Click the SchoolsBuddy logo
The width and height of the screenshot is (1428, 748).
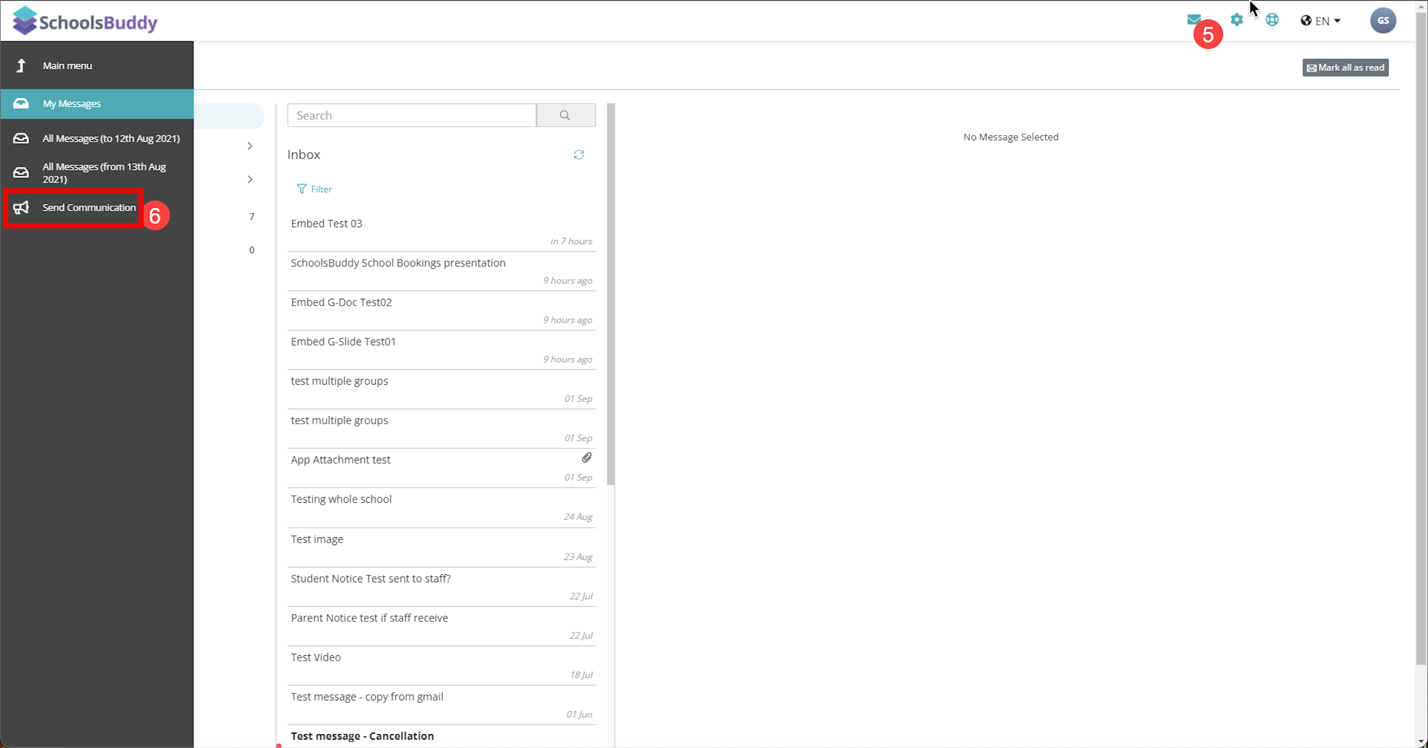point(85,21)
